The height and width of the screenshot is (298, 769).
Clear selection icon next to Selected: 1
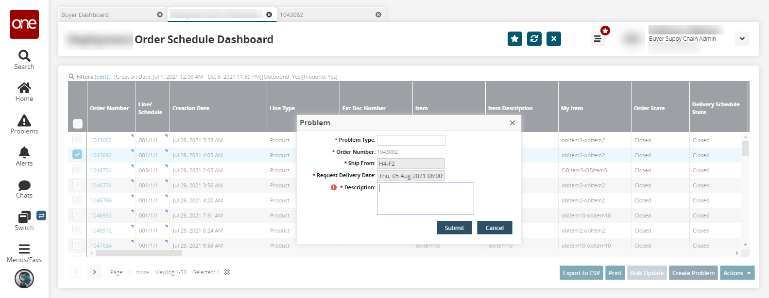pos(227,272)
